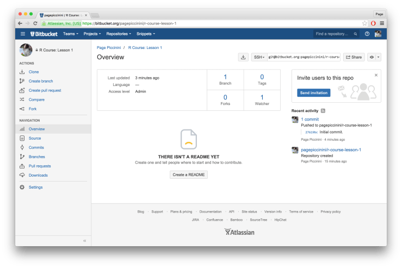The width and height of the screenshot is (402, 268).
Task: Click the Create a README button
Action: point(189,174)
